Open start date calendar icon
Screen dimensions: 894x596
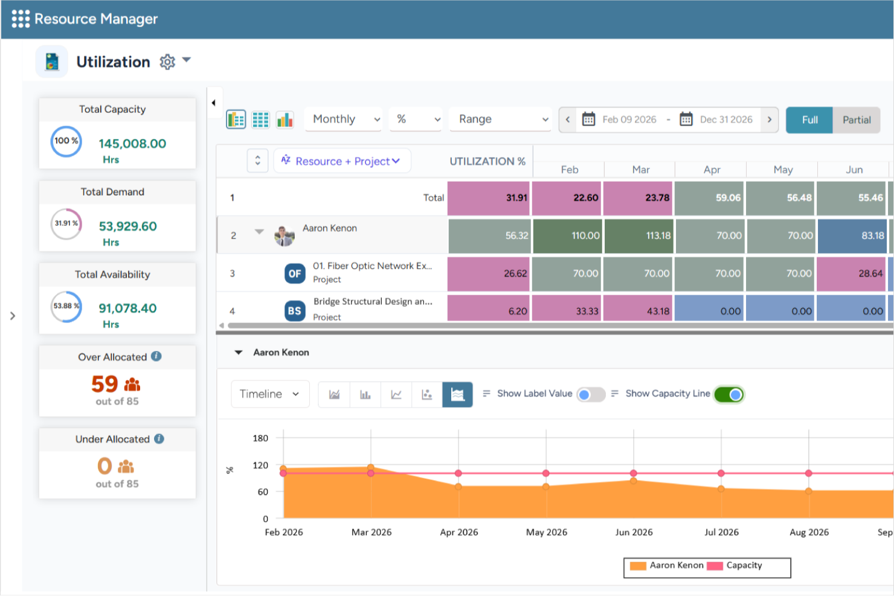(588, 119)
